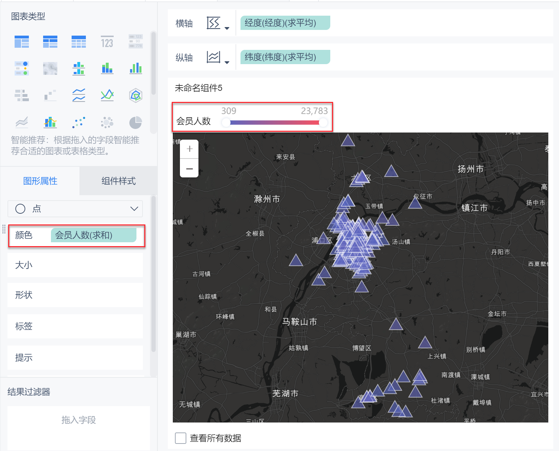559x451 pixels.
Task: Click the 镇江市 label on map
Action: pyautogui.click(x=474, y=208)
